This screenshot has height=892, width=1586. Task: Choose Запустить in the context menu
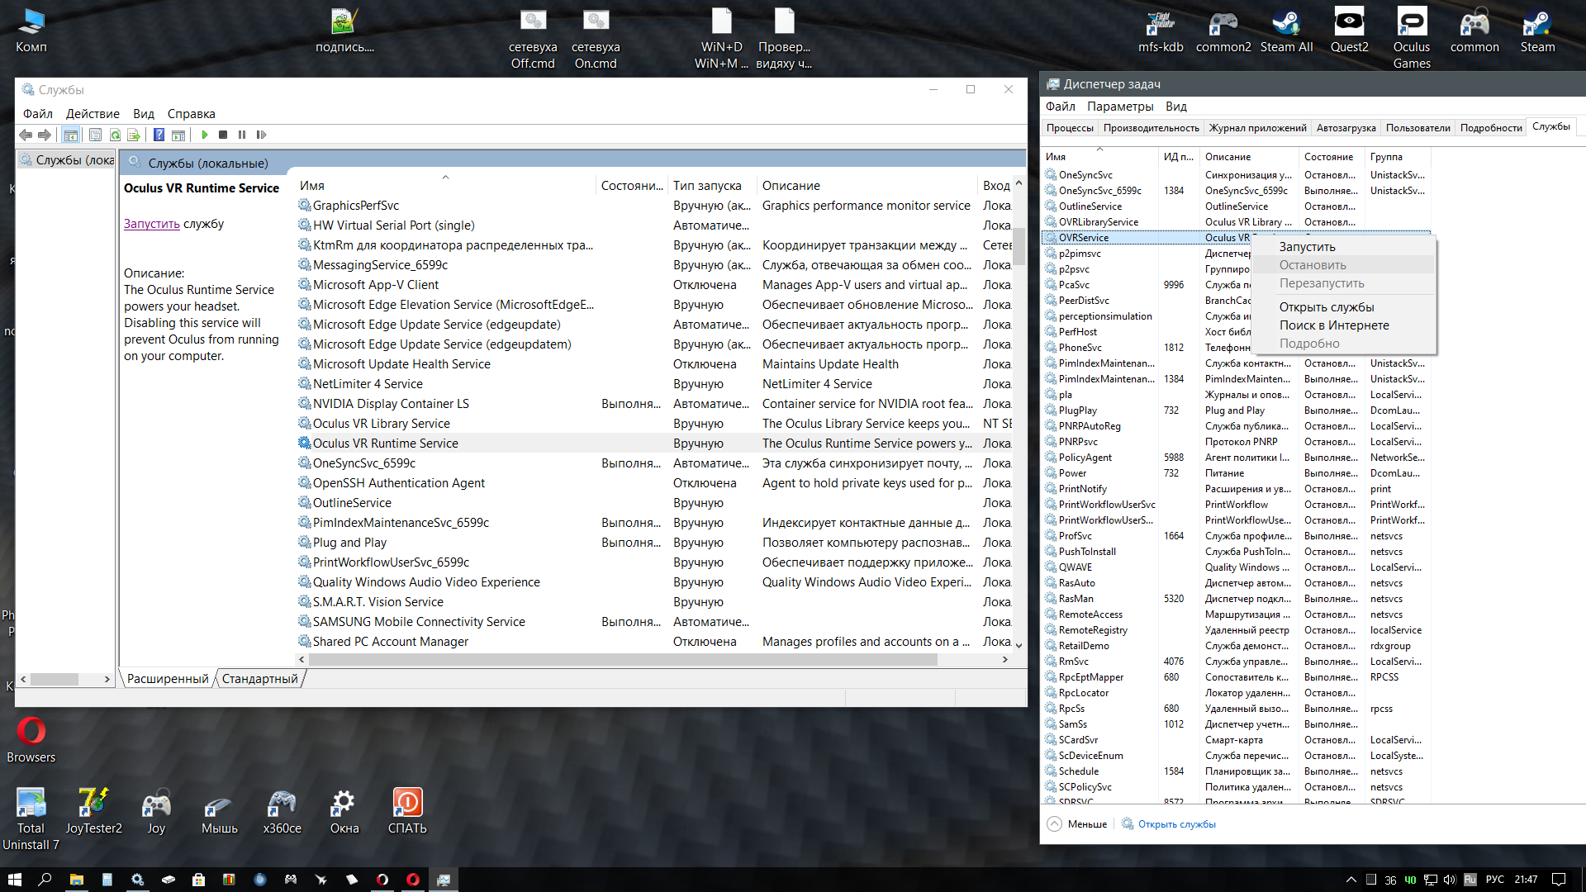click(x=1307, y=247)
